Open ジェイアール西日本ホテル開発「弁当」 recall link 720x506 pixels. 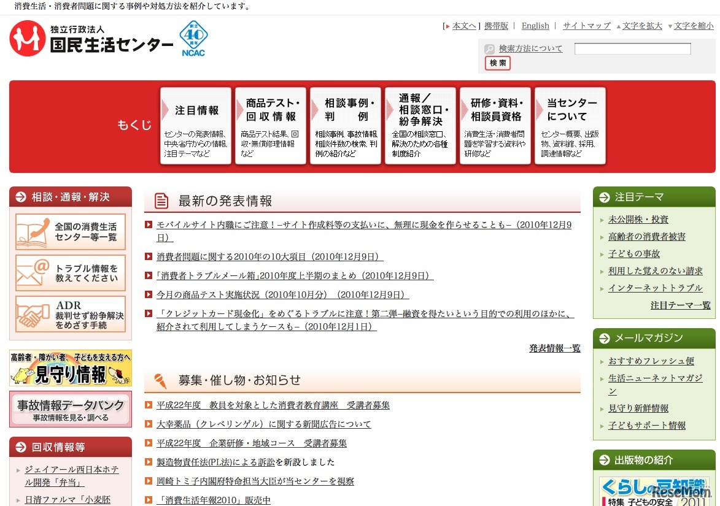72,476
